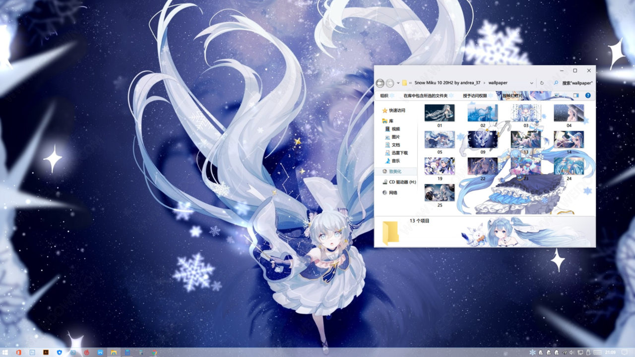Open the touch keyboard tray icon
635x357 pixels.
click(x=597, y=353)
